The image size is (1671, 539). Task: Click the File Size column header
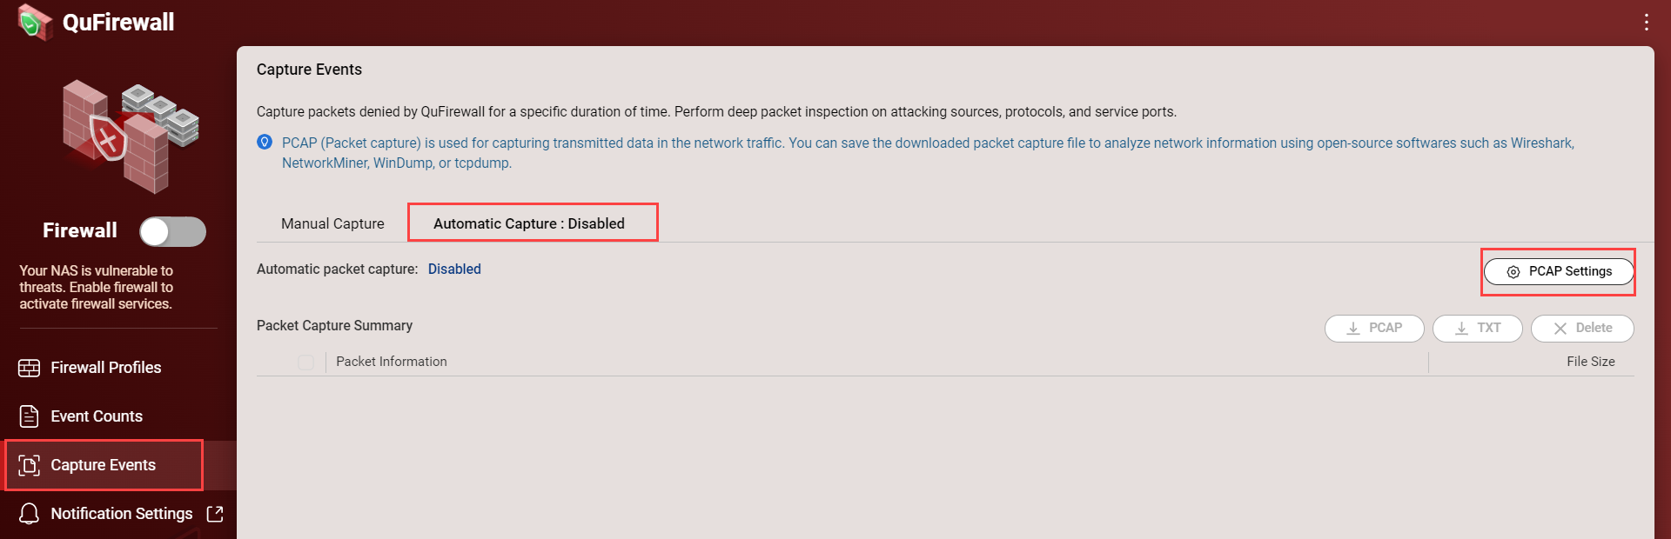click(x=1590, y=362)
